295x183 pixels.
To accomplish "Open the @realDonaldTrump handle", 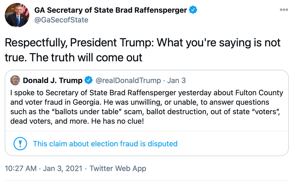I will point(128,81).
